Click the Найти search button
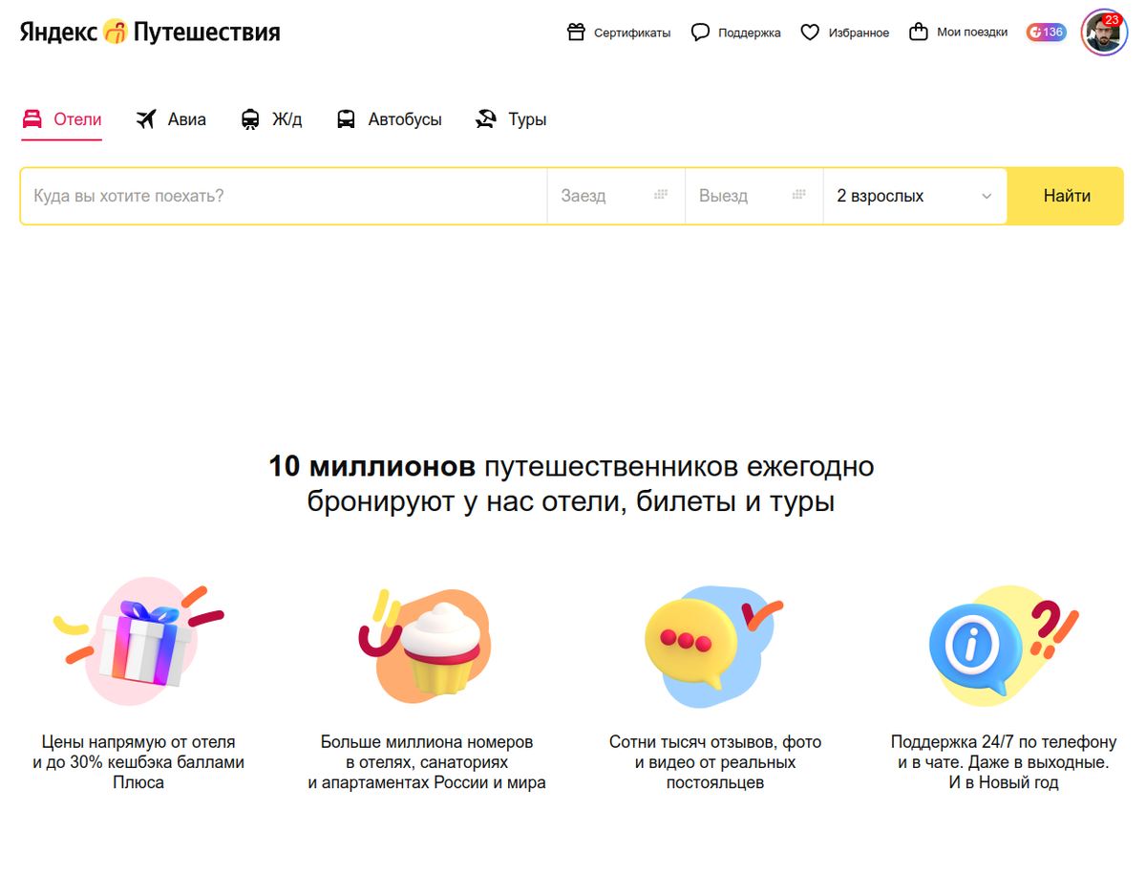The height and width of the screenshot is (872, 1146). (x=1066, y=196)
